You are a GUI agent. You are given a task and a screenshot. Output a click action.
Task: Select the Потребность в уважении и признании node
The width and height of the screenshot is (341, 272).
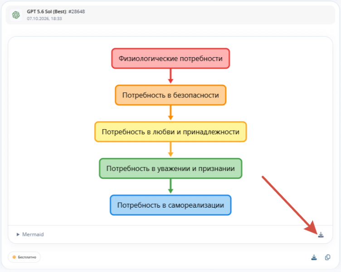click(170, 169)
